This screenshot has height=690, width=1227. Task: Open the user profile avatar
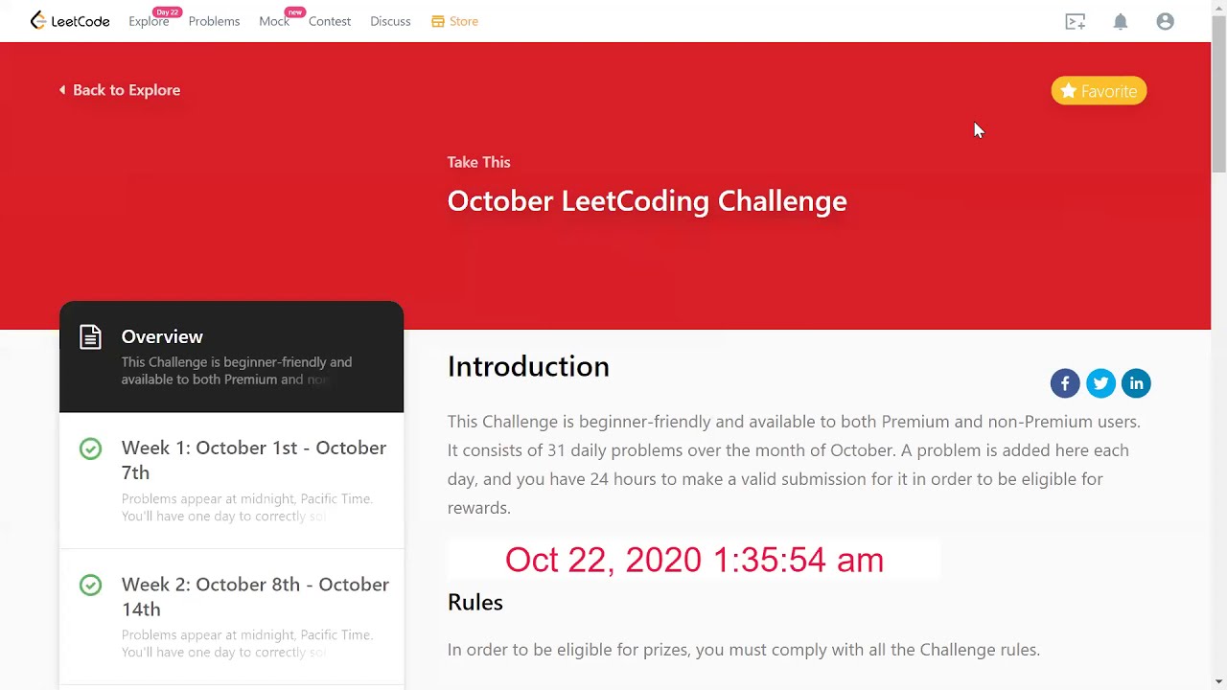[x=1165, y=21]
